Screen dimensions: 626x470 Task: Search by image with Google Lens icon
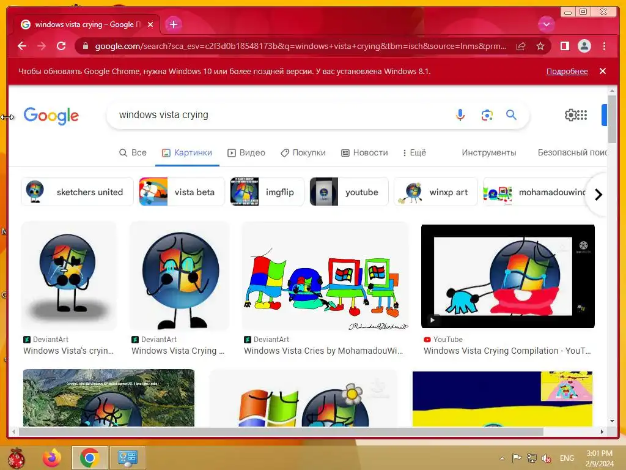(487, 115)
